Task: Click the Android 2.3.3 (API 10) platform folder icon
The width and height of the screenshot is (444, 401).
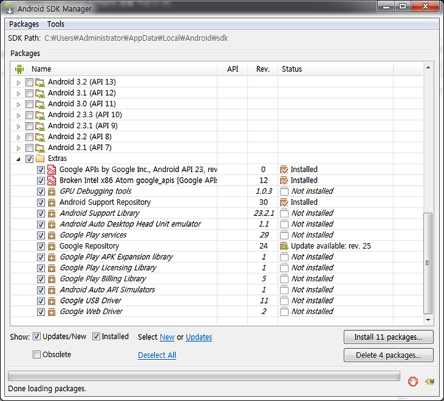Action: [x=40, y=115]
